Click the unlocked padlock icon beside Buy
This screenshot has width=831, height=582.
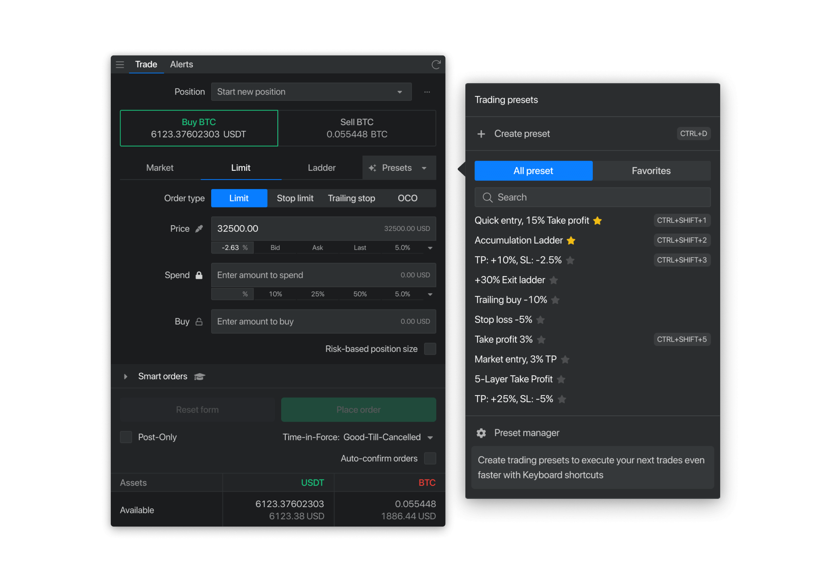199,321
